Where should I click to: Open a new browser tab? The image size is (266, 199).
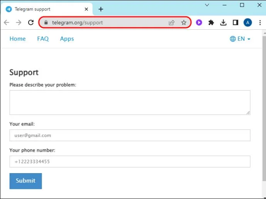tap(101, 9)
